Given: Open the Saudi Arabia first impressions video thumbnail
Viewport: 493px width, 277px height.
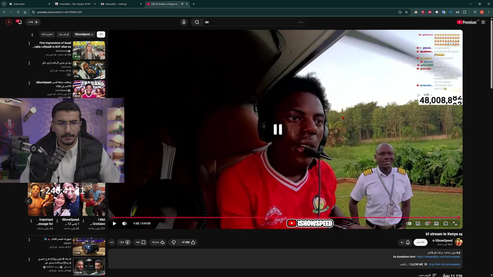Looking at the screenshot, I should point(89,50).
